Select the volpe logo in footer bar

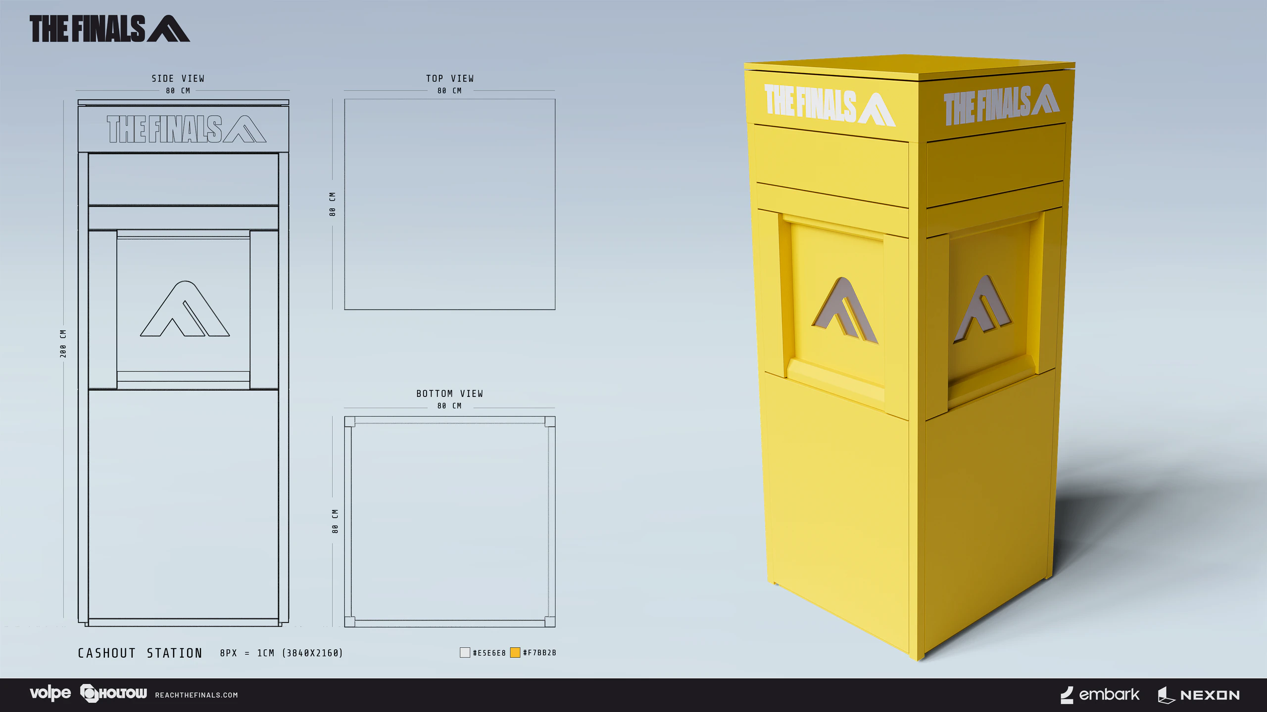tap(50, 693)
